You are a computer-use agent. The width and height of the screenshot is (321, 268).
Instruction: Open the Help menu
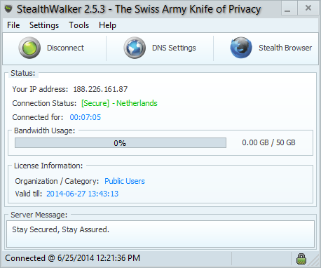pyautogui.click(x=107, y=25)
